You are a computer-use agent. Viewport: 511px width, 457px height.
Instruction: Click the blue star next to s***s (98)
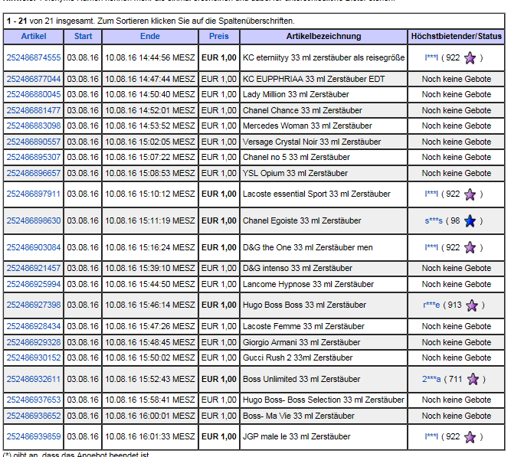point(470,221)
